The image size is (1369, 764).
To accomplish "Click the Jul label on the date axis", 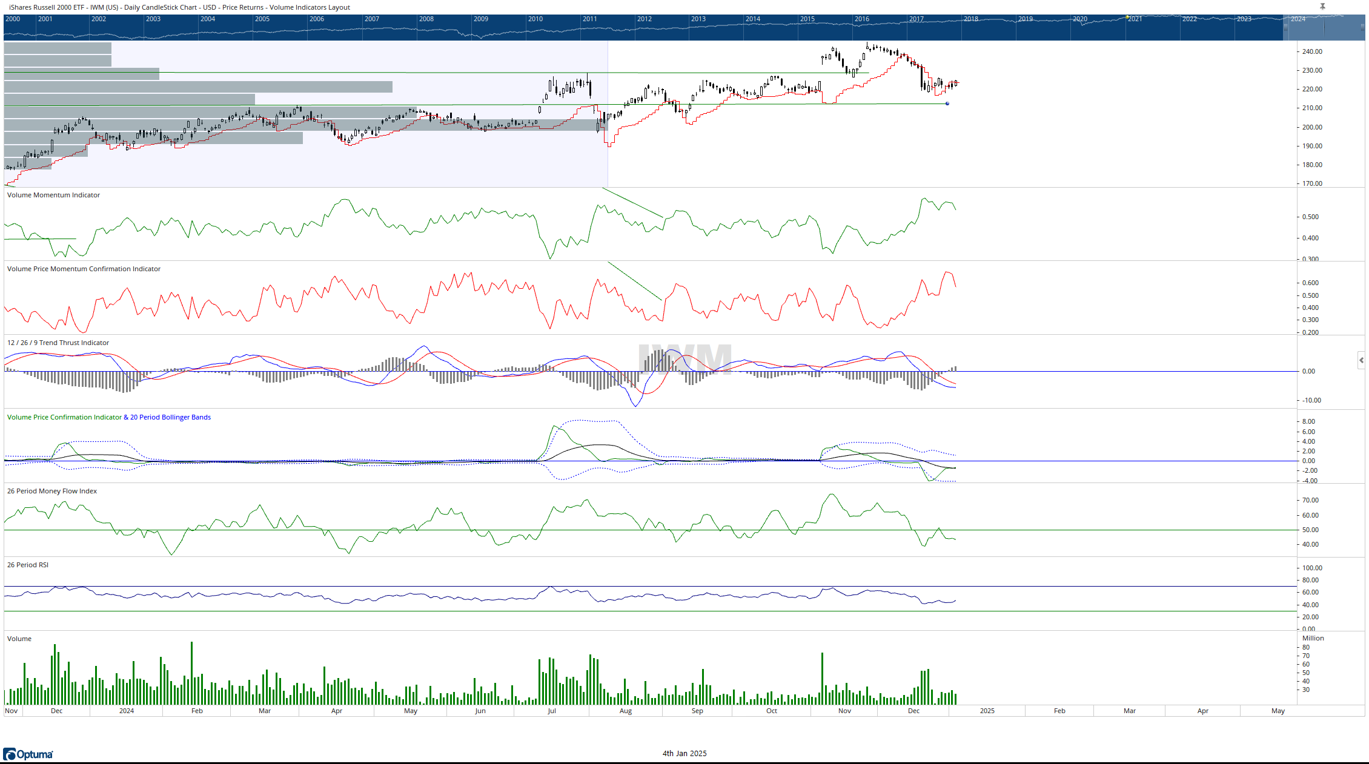I will [x=552, y=711].
